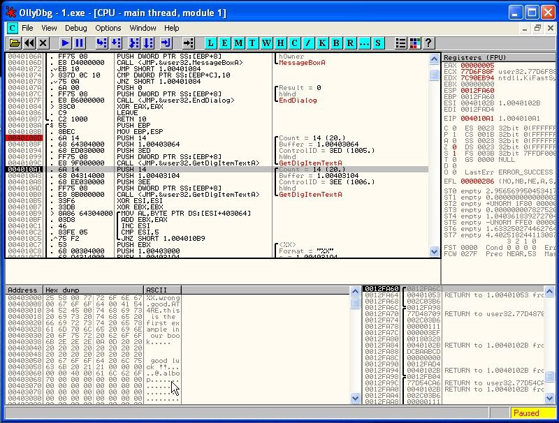Screen dimensions: 559x423
Task: Click the Hex dump column header
Action: pos(93,290)
